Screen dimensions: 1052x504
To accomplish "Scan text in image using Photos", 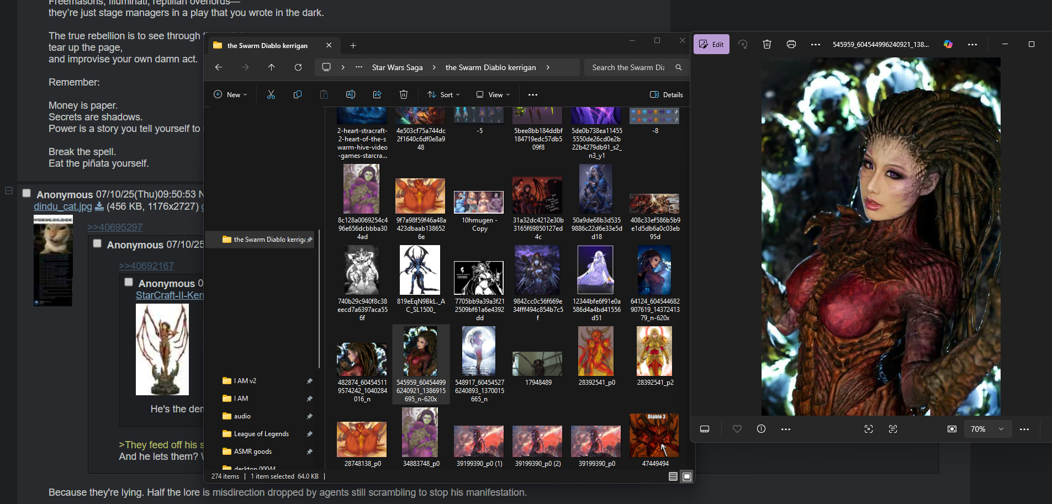I will [893, 429].
